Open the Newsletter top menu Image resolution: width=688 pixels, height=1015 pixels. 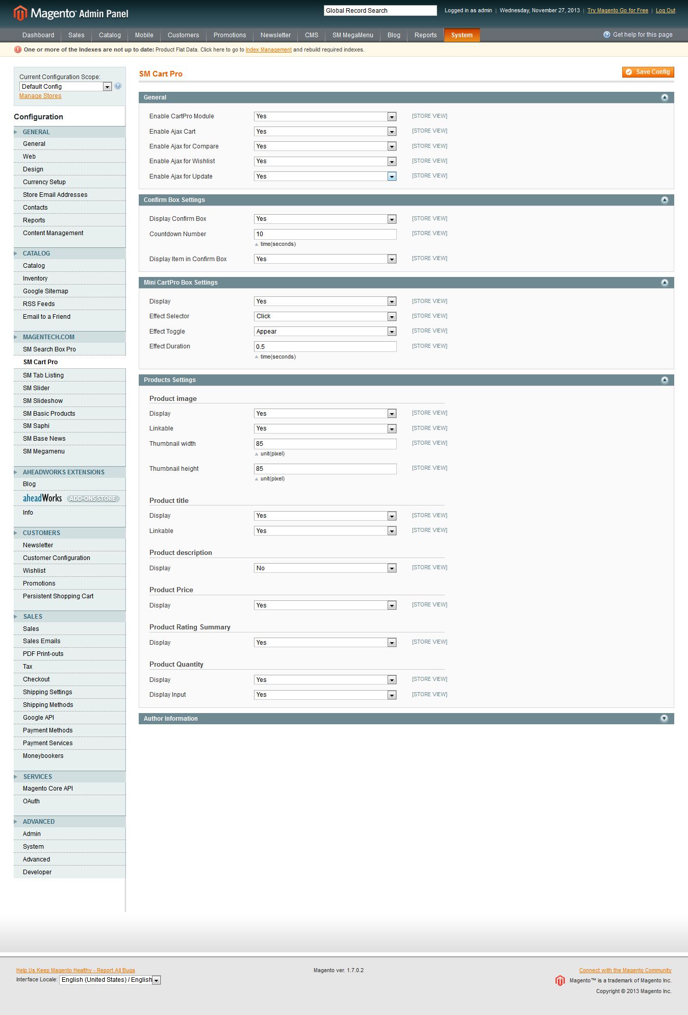pos(275,35)
